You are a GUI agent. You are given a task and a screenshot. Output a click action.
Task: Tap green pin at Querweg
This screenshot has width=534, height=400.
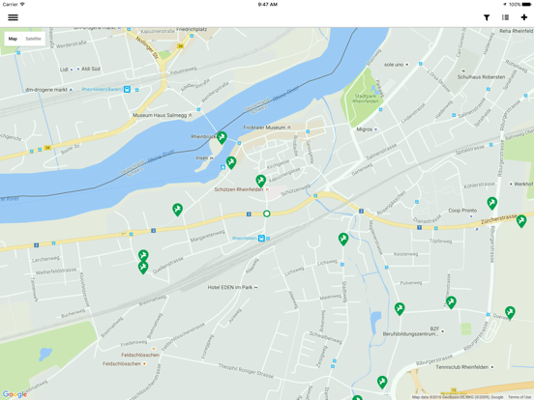pos(510,313)
